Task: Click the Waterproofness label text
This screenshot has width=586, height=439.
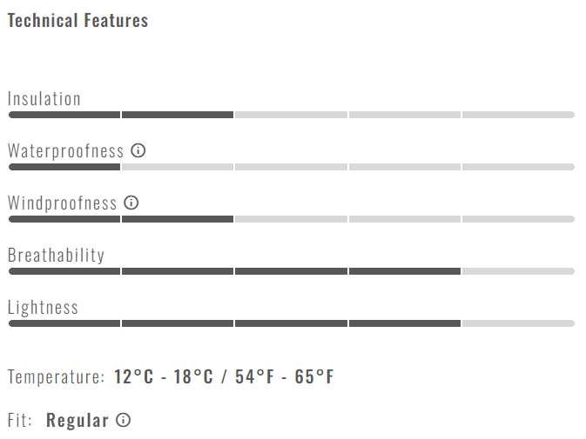Action: point(66,150)
